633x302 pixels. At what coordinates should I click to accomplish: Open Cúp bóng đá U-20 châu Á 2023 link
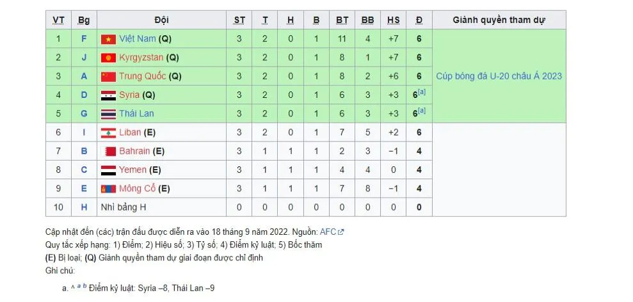pos(499,76)
